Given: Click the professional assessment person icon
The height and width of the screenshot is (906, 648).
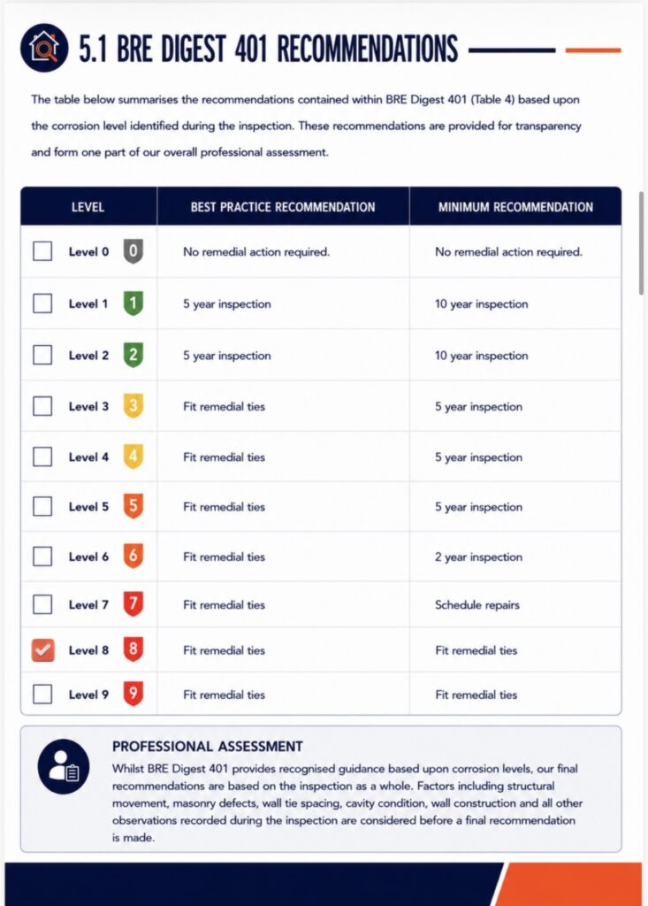Looking at the screenshot, I should [x=64, y=766].
